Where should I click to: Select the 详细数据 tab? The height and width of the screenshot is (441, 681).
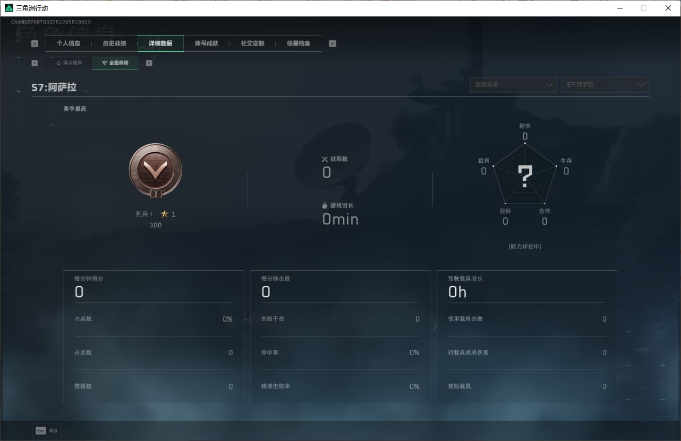pos(160,43)
